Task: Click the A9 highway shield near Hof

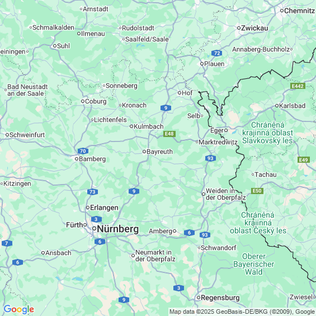Action: 166,108
